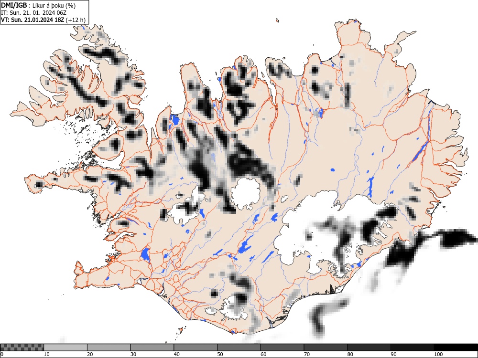Select the 70–80% legend swatch

[325, 347]
